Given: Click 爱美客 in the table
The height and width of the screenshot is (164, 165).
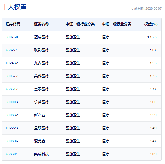Looking at the screenshot, I should pos(40,141).
